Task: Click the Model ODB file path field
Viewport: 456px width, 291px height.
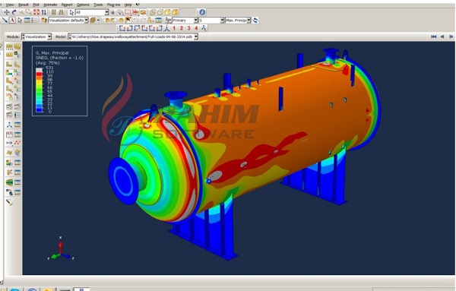Action: click(x=133, y=36)
